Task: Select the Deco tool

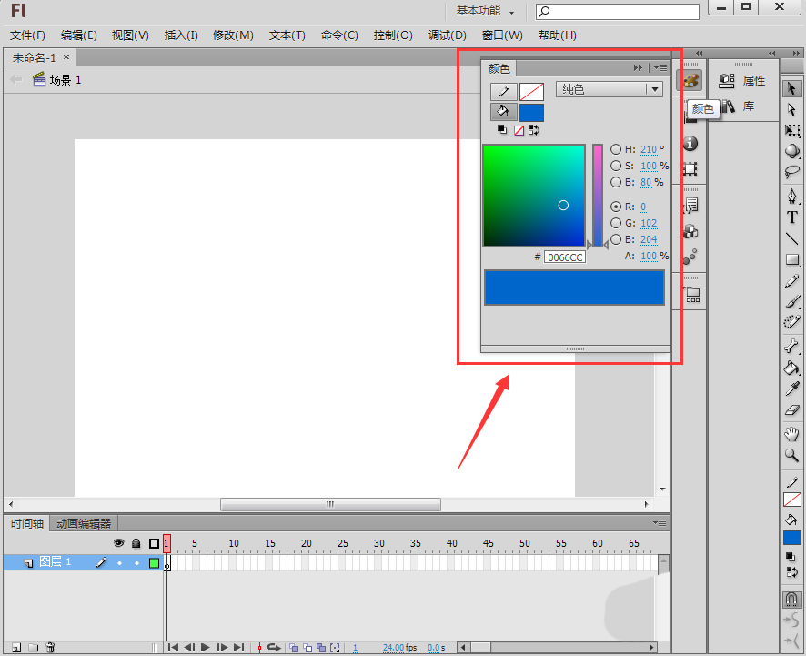Action: tap(792, 322)
